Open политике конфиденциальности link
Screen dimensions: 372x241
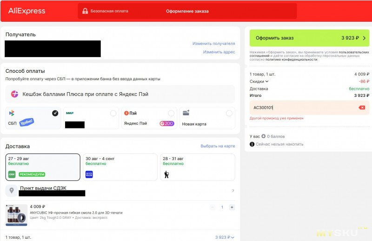pos(292,59)
